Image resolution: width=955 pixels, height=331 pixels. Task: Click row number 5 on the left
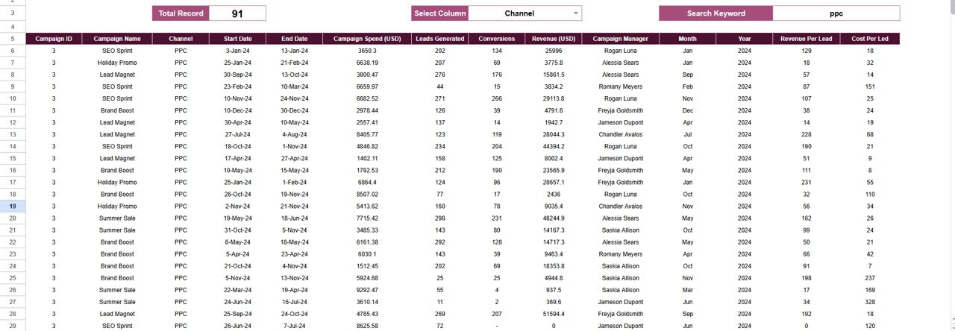click(x=12, y=39)
